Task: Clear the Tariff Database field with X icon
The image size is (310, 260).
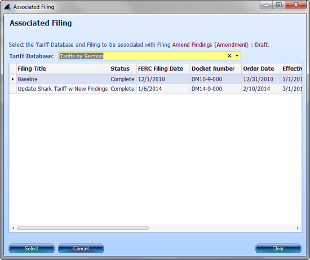Action: tap(229, 56)
